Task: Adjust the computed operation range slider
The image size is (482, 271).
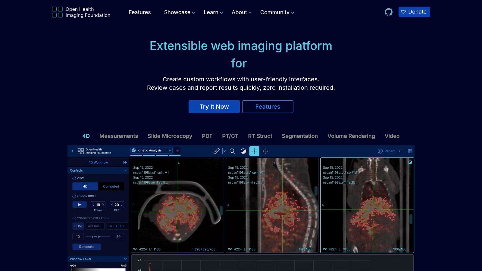Action: point(95,237)
